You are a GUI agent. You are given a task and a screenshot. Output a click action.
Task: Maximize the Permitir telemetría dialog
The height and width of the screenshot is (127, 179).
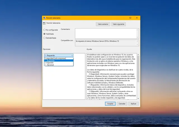tap(130, 18)
